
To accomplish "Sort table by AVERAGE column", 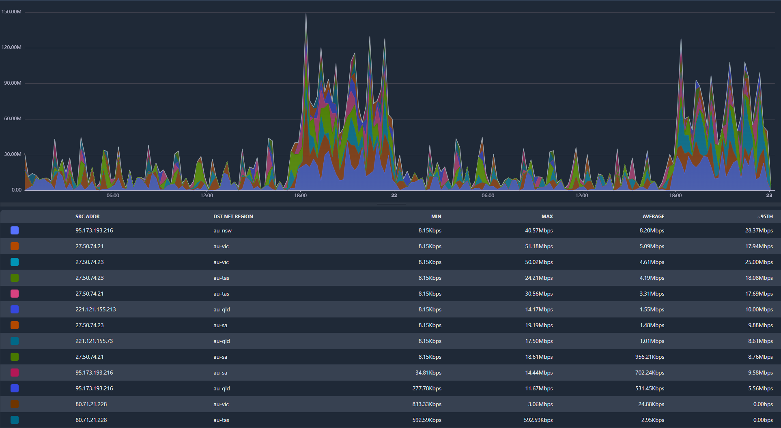I will [653, 217].
